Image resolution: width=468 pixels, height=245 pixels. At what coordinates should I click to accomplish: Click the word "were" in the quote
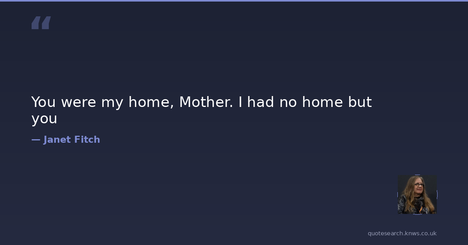[78, 102]
